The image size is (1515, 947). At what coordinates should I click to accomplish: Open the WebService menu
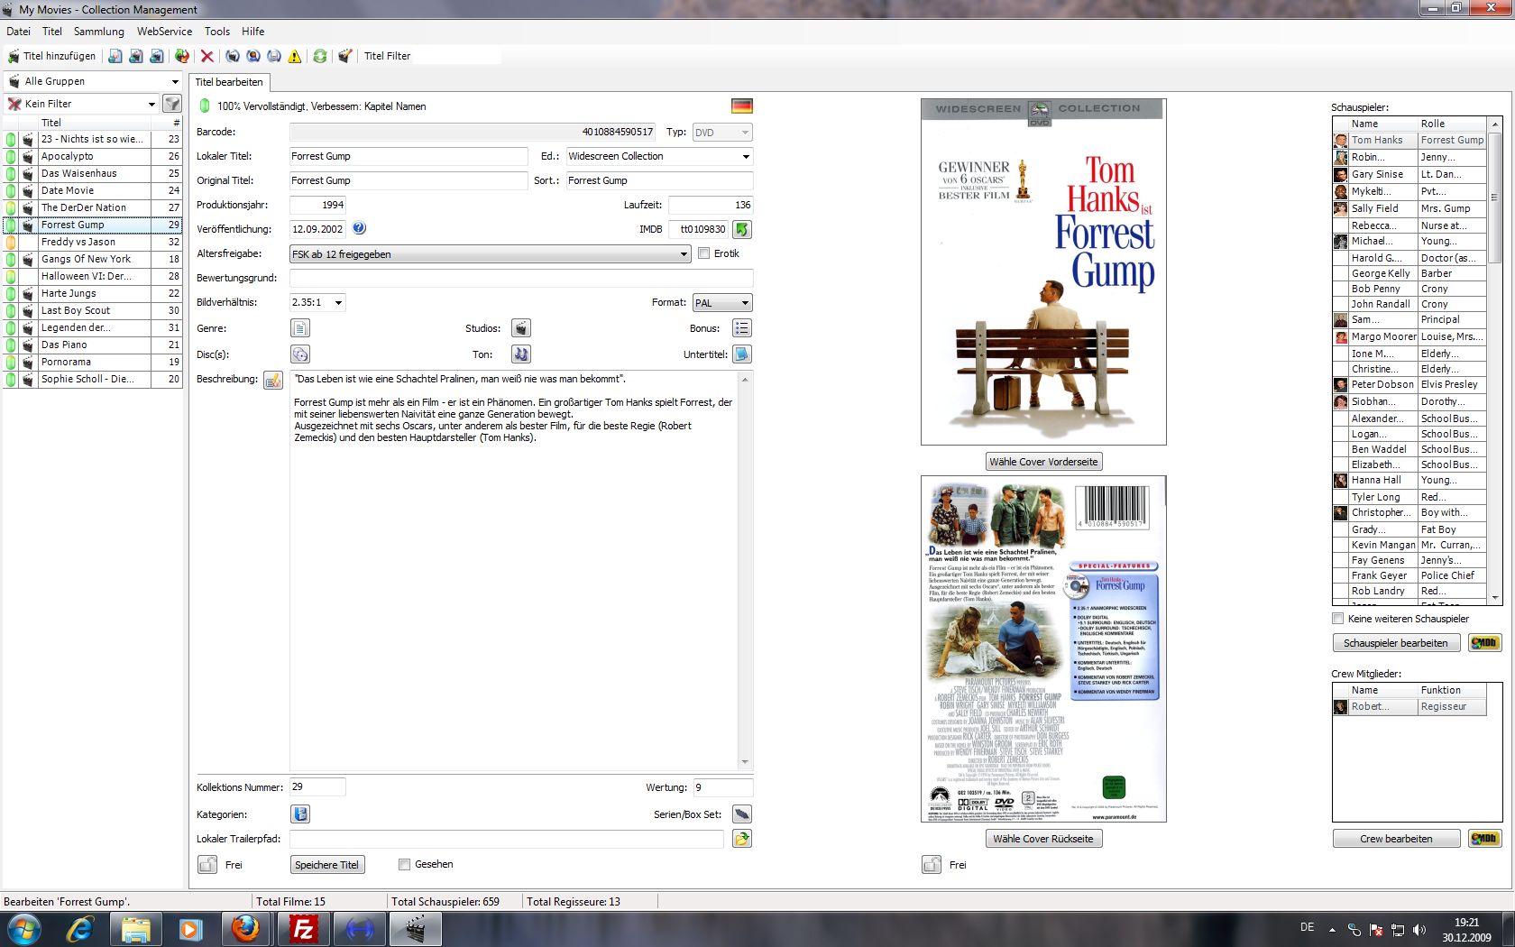pyautogui.click(x=164, y=32)
